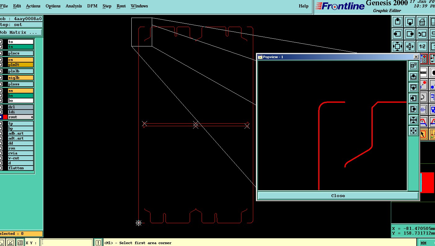435x246 pixels.
Task: Click the trapezoid trace profile icon
Action: [x=424, y=122]
